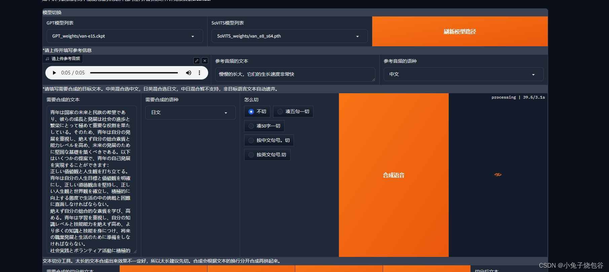Play the reference audio clip
The height and width of the screenshot is (272, 609).
click(54, 73)
